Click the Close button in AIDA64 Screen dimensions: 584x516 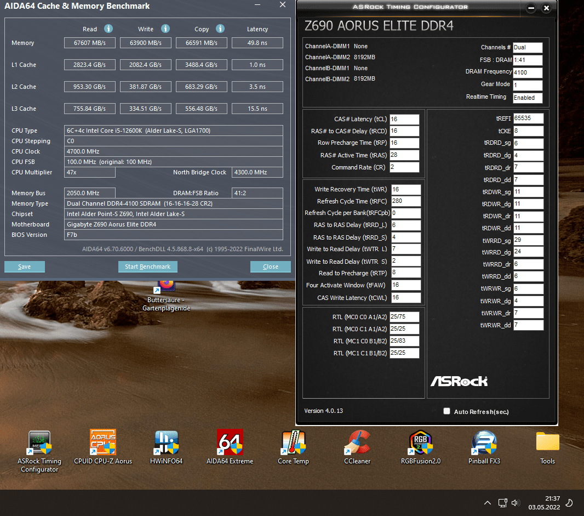click(x=271, y=266)
